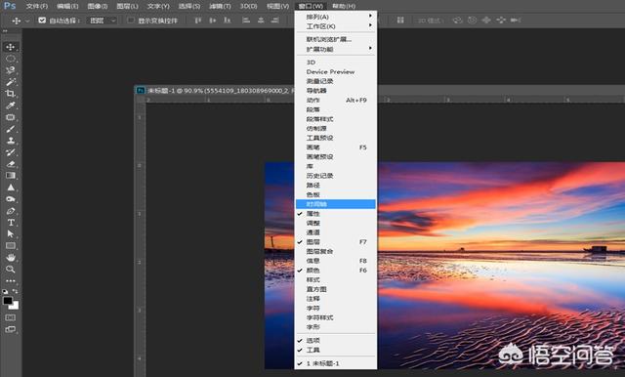Image resolution: width=625 pixels, height=377 pixels.
Task: Expand the 工作区(K) submenu
Action: [336, 26]
